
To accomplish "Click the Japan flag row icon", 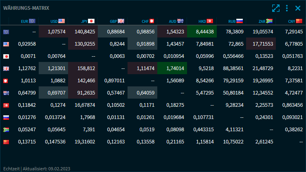I will [x=6, y=57].
